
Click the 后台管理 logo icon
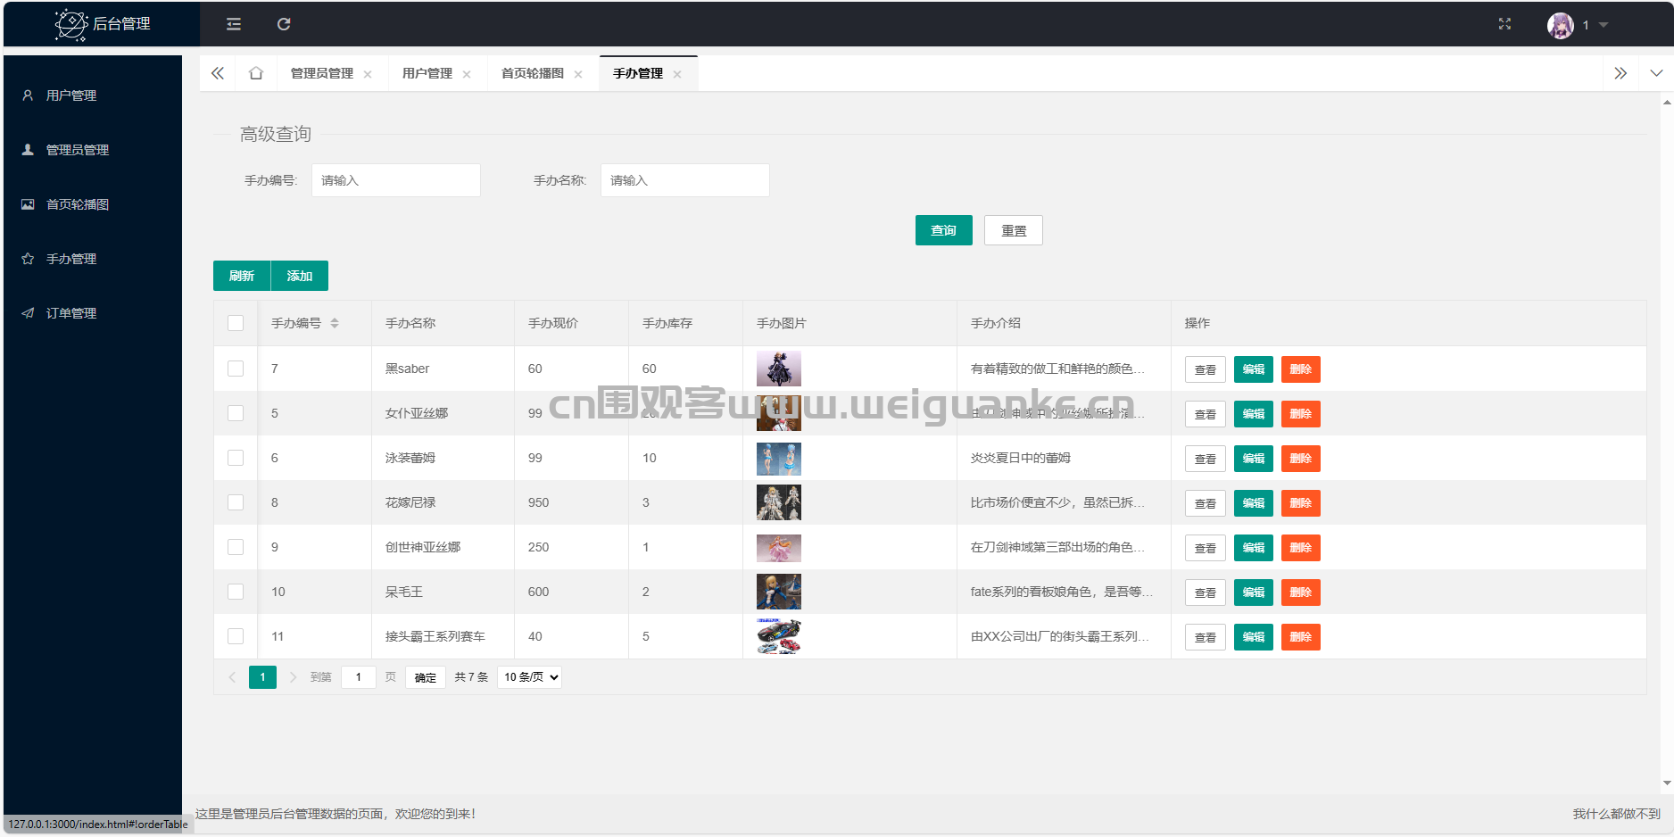click(x=70, y=24)
